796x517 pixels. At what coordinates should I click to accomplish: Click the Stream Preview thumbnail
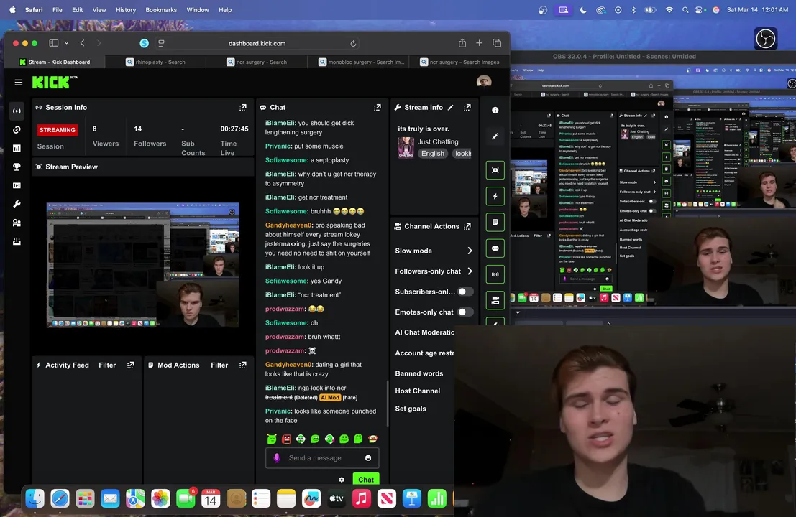(142, 264)
